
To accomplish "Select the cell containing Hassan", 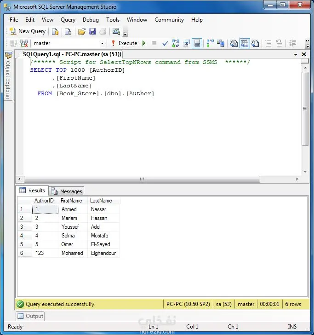I will [x=104, y=218].
